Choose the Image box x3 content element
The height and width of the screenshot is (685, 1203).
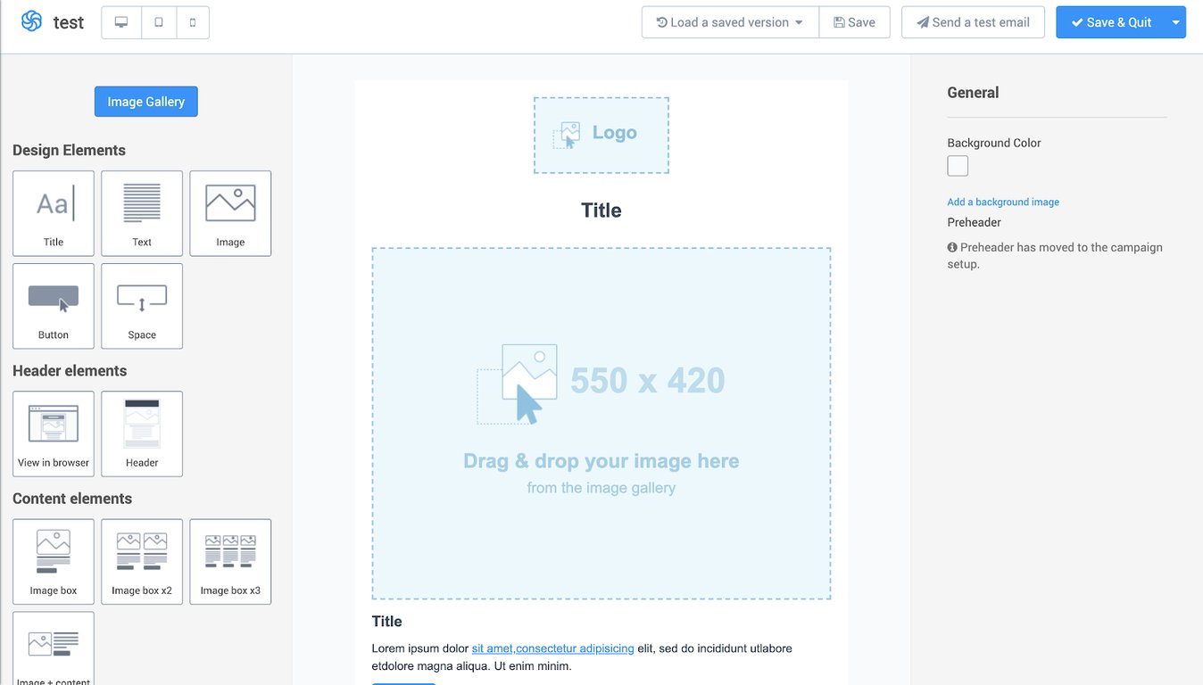(230, 562)
